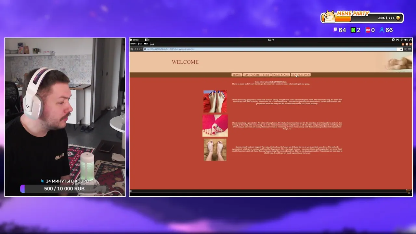This screenshot has height=234, width=416.
Task: Click the streamer webcam feed
Action: point(65,117)
